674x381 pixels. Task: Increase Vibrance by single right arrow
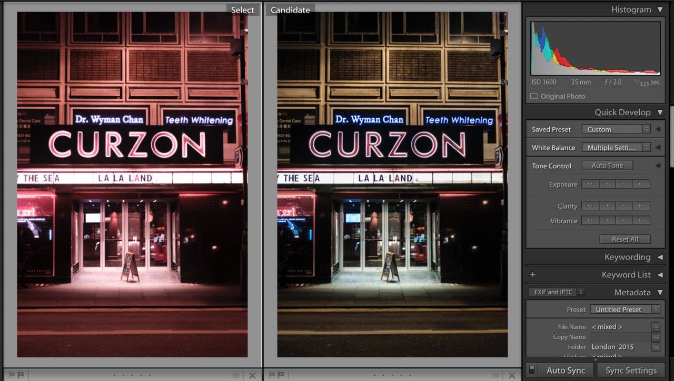click(x=624, y=221)
